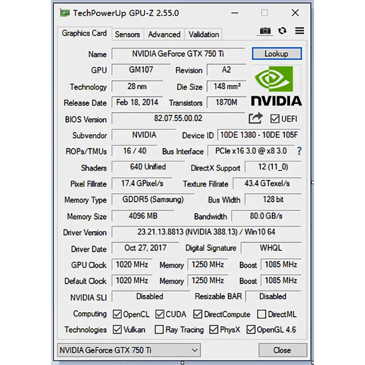This screenshot has width=365, height=365.
Task: Click the Bus Interface help question mark
Action: click(299, 151)
